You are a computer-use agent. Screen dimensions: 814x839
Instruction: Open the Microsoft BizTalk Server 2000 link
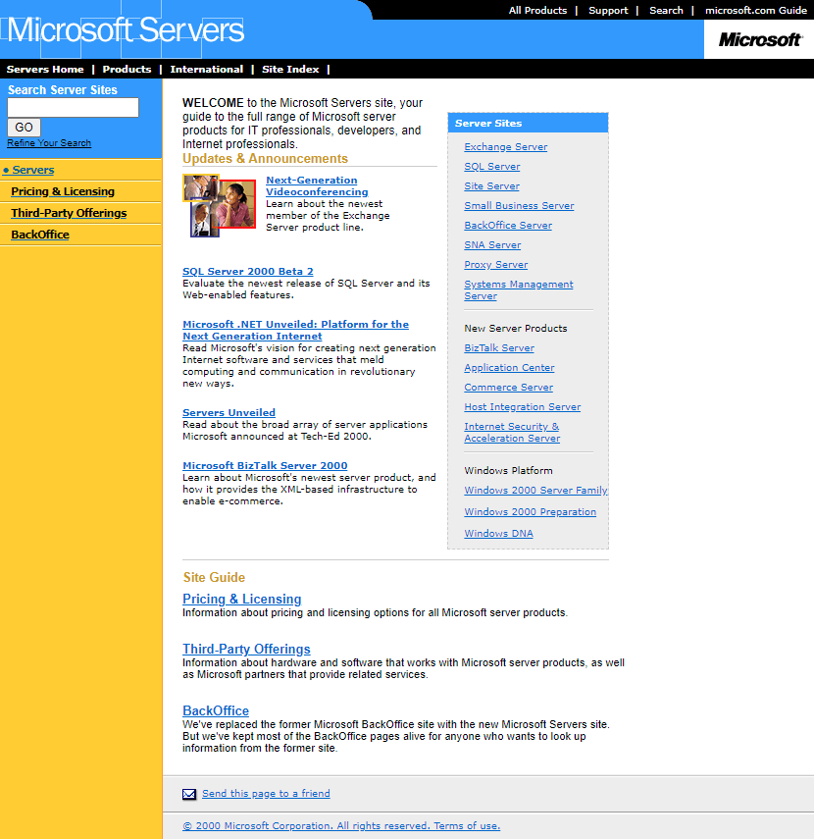click(x=265, y=465)
